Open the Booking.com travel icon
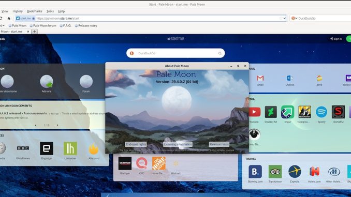 click(255, 172)
